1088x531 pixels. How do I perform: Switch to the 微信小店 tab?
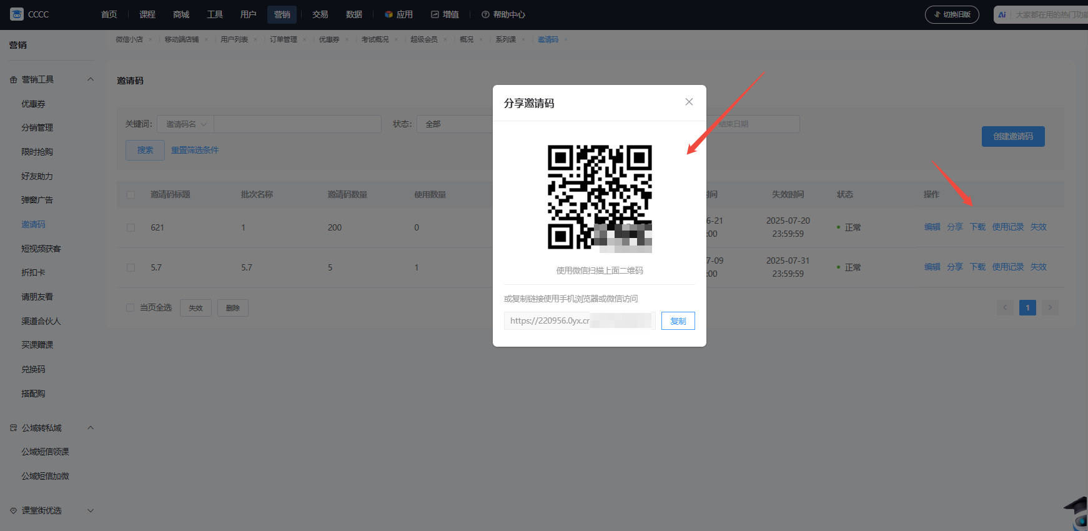pos(129,39)
